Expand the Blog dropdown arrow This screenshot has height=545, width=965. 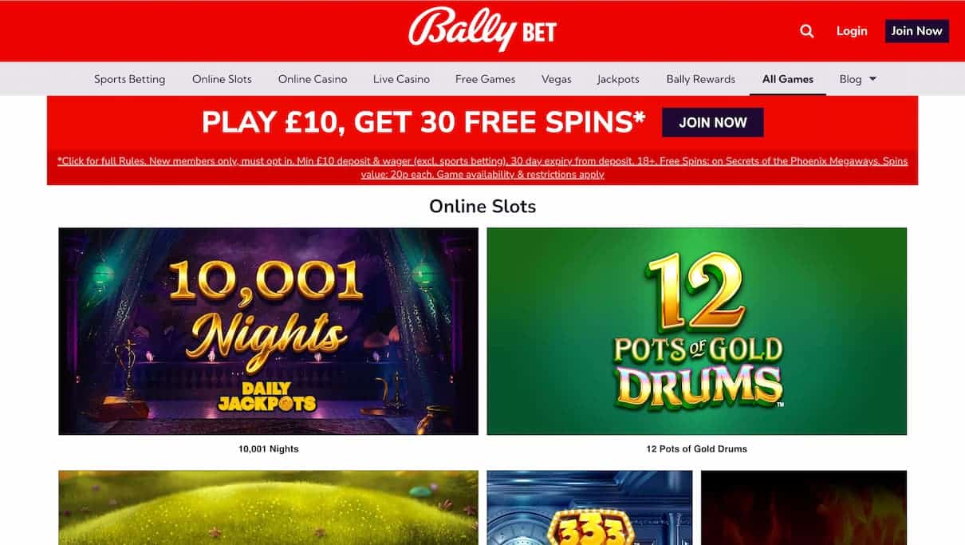pos(872,79)
